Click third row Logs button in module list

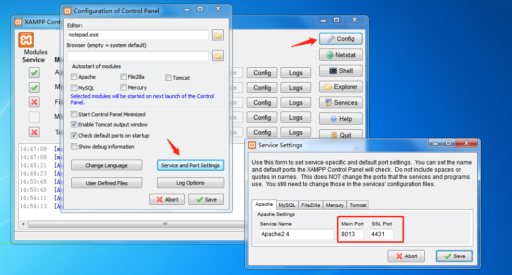tap(296, 102)
